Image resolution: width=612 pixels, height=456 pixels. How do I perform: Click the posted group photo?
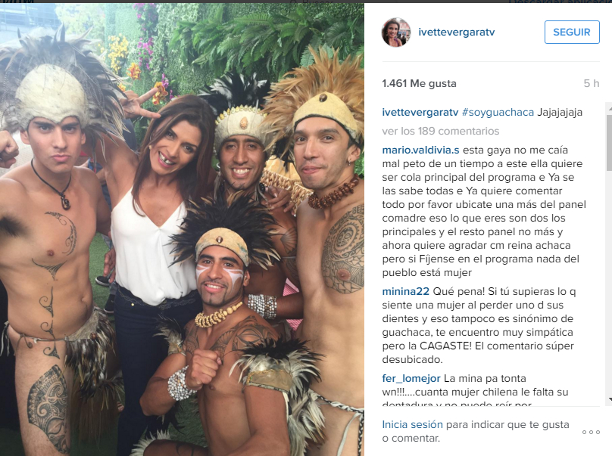tap(182, 230)
